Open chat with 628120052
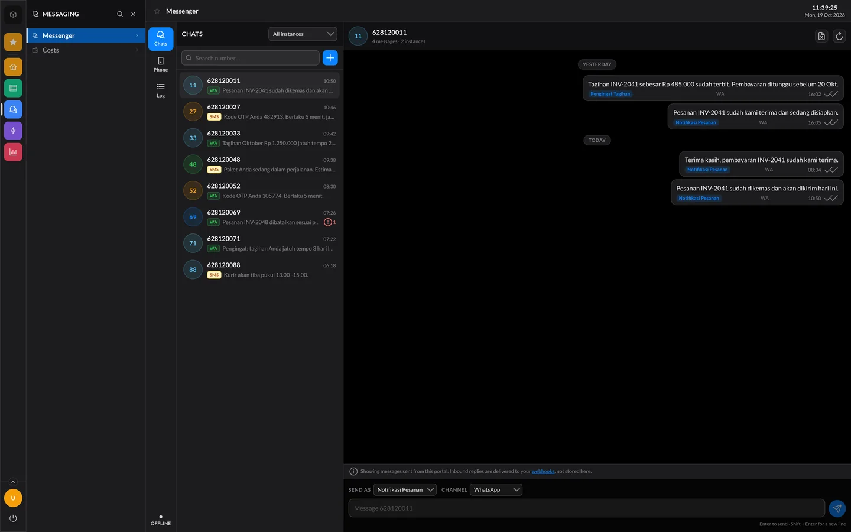This screenshot has width=851, height=532. (260, 191)
